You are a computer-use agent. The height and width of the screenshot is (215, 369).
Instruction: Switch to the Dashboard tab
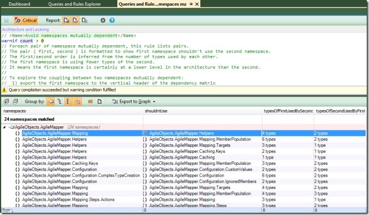(19, 4)
